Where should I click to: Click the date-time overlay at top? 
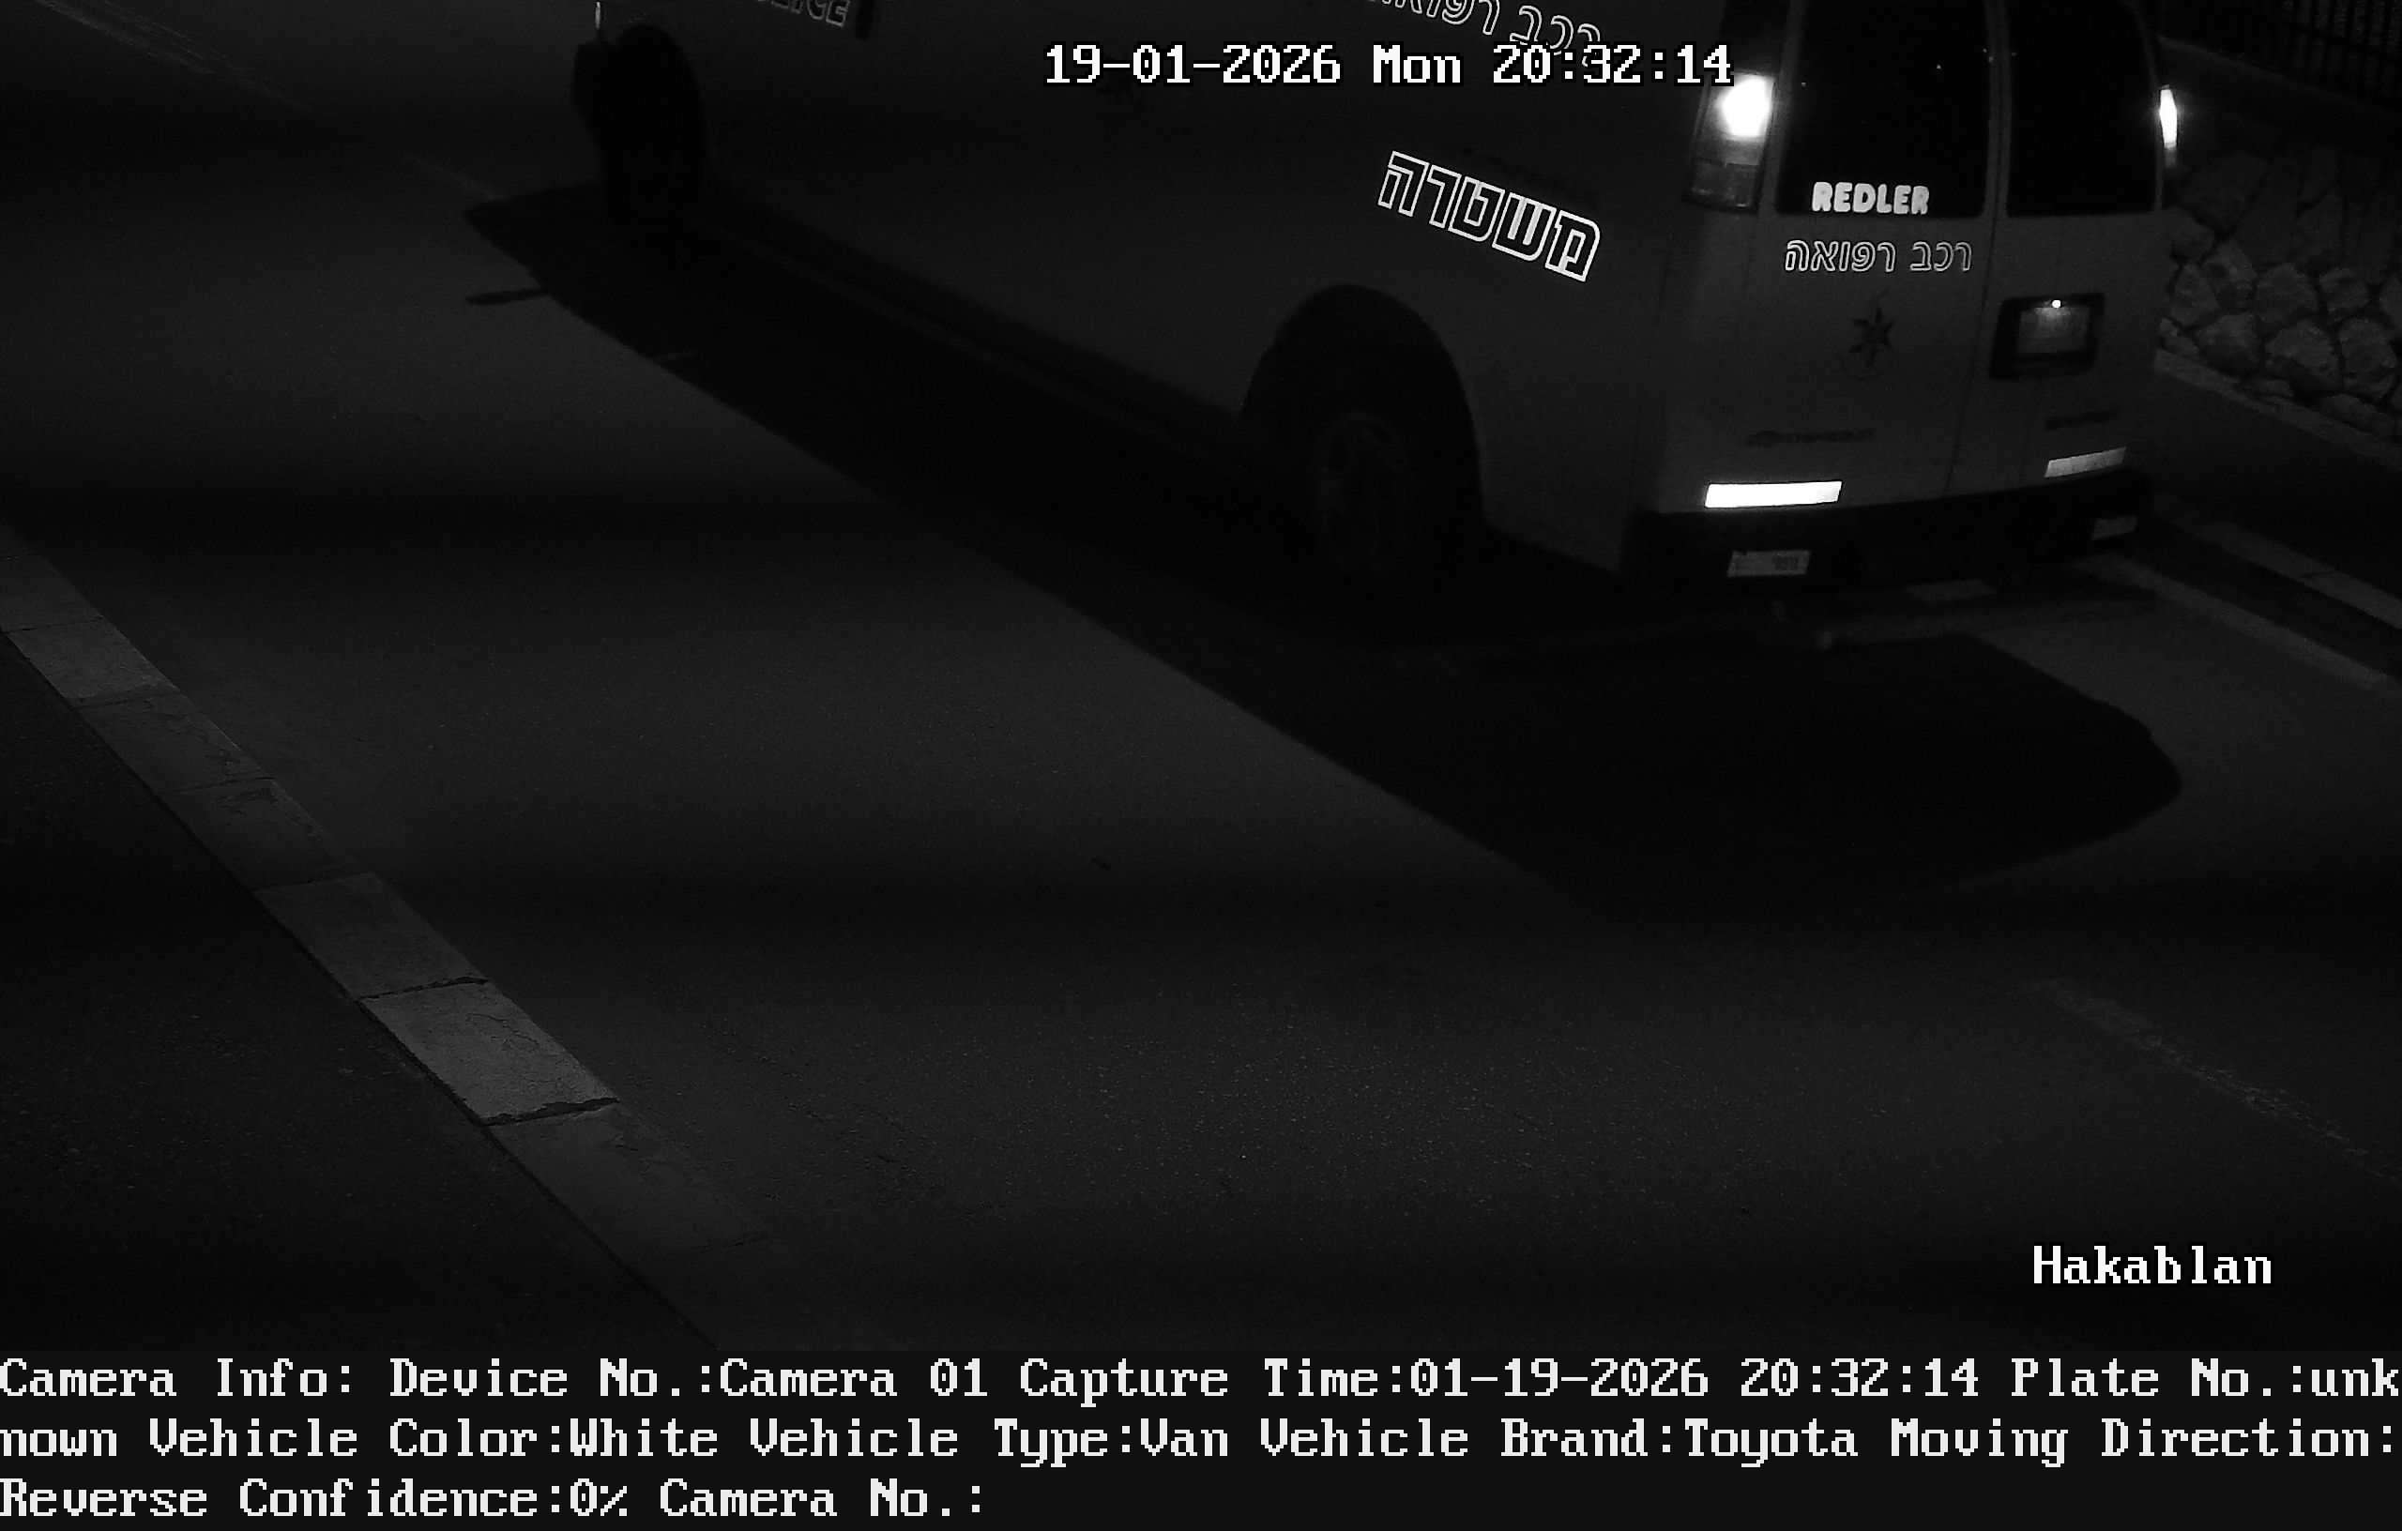(x=1387, y=66)
